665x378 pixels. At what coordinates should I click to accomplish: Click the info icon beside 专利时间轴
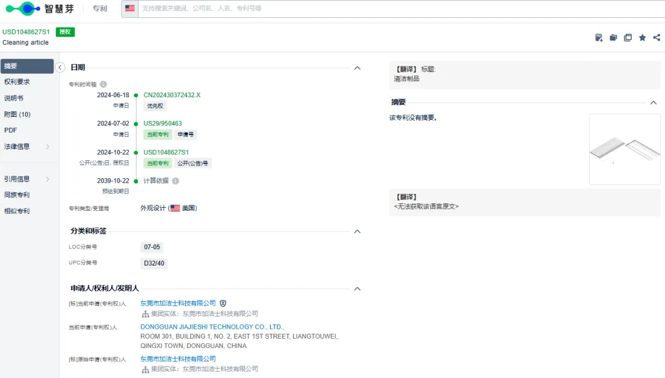coord(103,84)
